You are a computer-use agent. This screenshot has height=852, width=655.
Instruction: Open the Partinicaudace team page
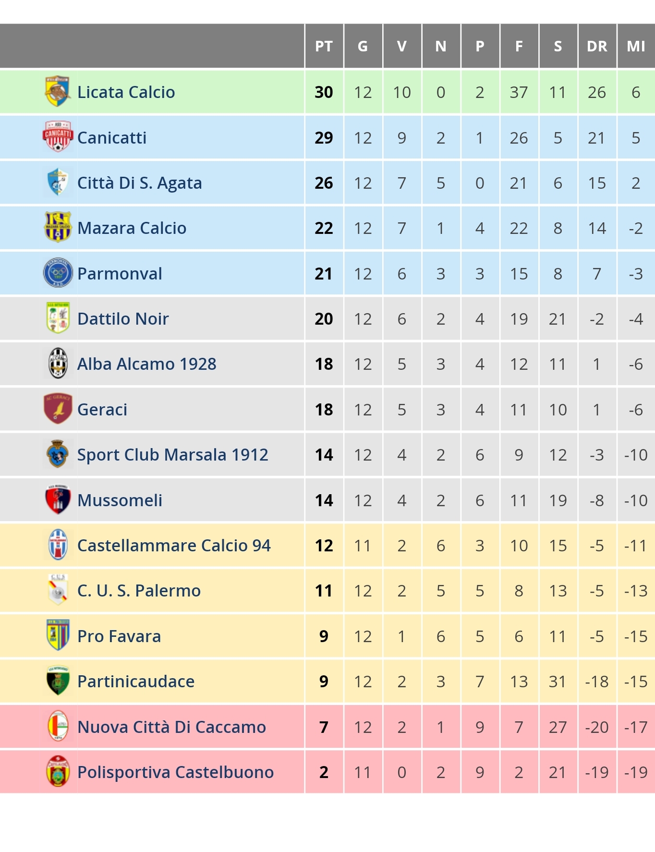(x=136, y=681)
